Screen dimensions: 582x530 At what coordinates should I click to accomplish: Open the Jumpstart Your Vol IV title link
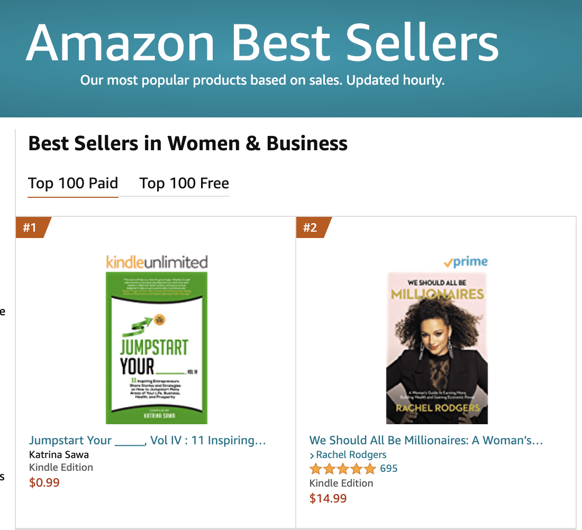click(147, 441)
